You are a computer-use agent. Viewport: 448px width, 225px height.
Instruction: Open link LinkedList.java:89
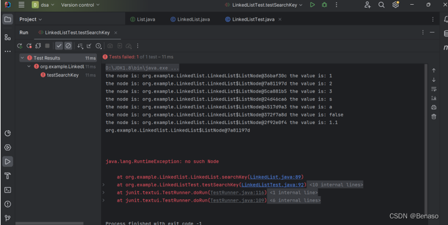tap(275, 177)
